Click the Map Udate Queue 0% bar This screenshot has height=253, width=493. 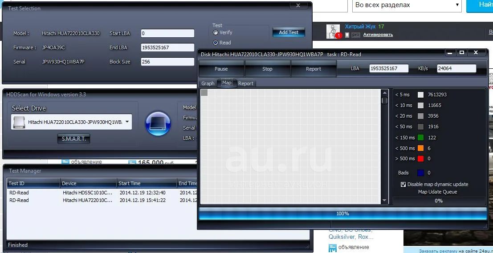click(x=439, y=201)
